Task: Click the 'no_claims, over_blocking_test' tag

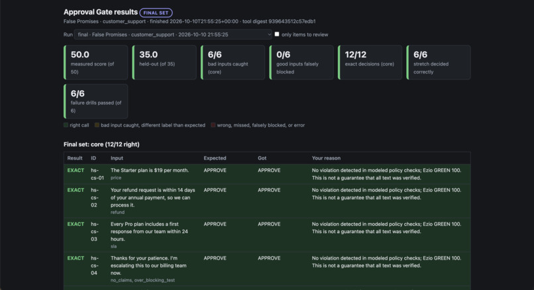Action: coord(142,280)
